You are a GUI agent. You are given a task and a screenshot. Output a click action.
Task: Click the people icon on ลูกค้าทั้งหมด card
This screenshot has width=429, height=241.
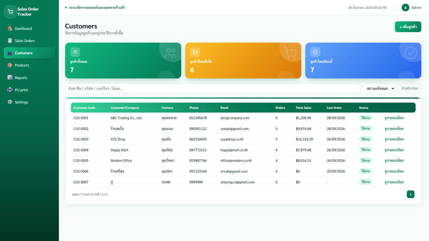(75, 52)
